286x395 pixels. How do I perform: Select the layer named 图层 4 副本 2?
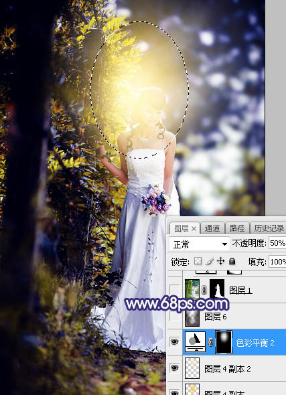[x=227, y=369]
